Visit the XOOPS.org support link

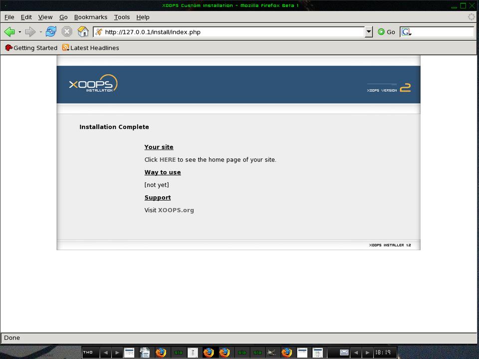coord(176,210)
